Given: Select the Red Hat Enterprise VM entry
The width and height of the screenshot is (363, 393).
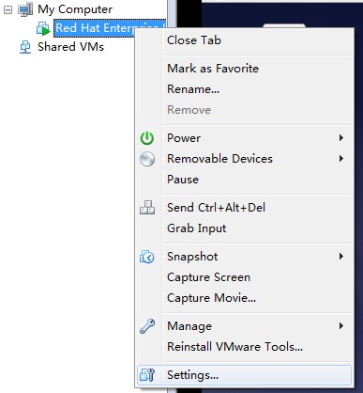Looking at the screenshot, I should click(110, 28).
